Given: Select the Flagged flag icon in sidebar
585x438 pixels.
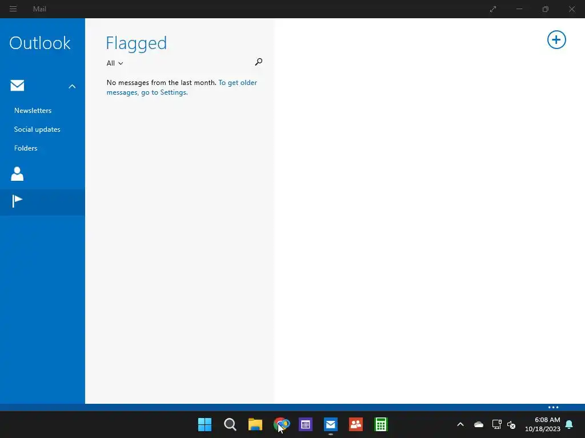Looking at the screenshot, I should (17, 201).
